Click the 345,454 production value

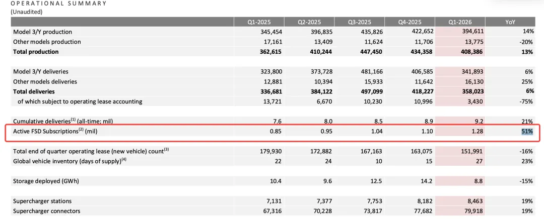(271, 32)
